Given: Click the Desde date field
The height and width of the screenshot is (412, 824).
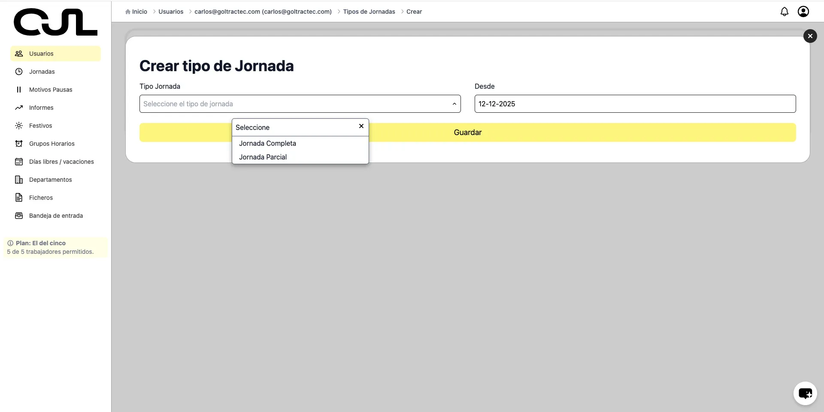Looking at the screenshot, I should click(635, 104).
